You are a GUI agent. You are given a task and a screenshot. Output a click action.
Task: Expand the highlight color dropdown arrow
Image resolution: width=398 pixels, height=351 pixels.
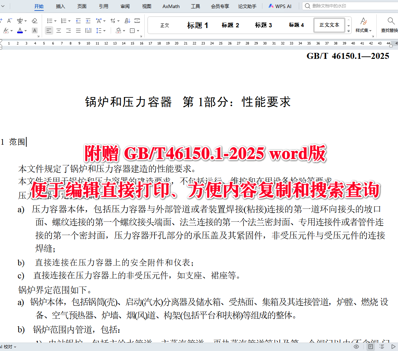pos(12,31)
